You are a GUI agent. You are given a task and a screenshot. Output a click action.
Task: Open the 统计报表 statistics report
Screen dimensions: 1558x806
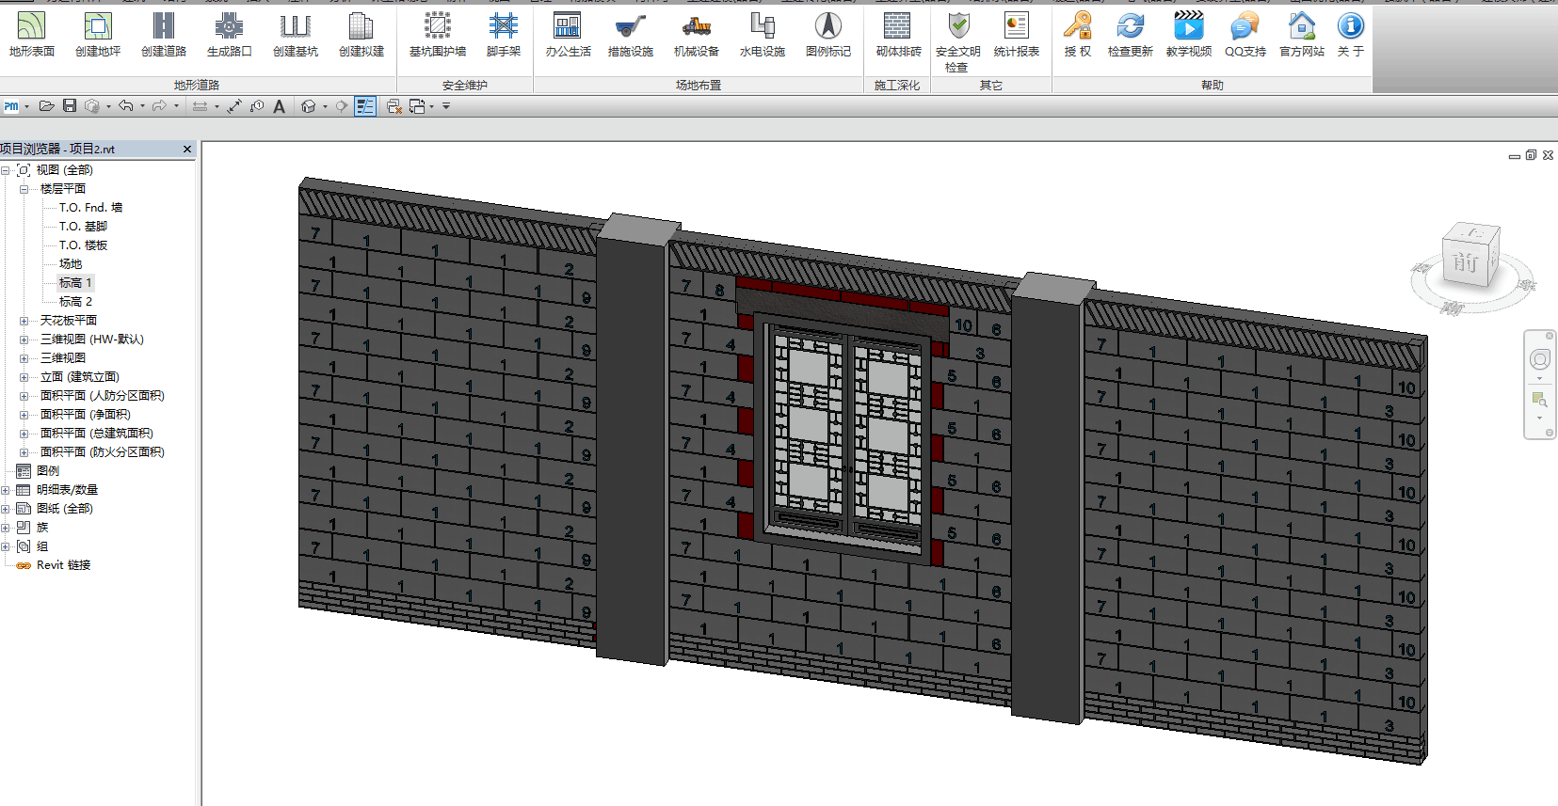(x=1016, y=35)
